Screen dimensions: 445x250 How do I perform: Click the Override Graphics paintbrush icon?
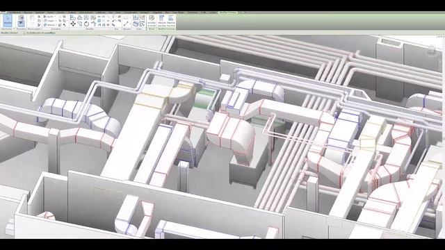point(113,21)
